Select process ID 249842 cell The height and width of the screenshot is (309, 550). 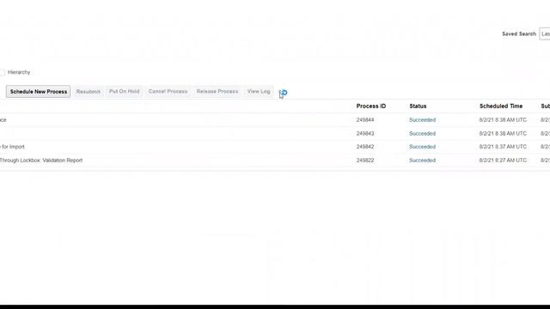(365, 147)
